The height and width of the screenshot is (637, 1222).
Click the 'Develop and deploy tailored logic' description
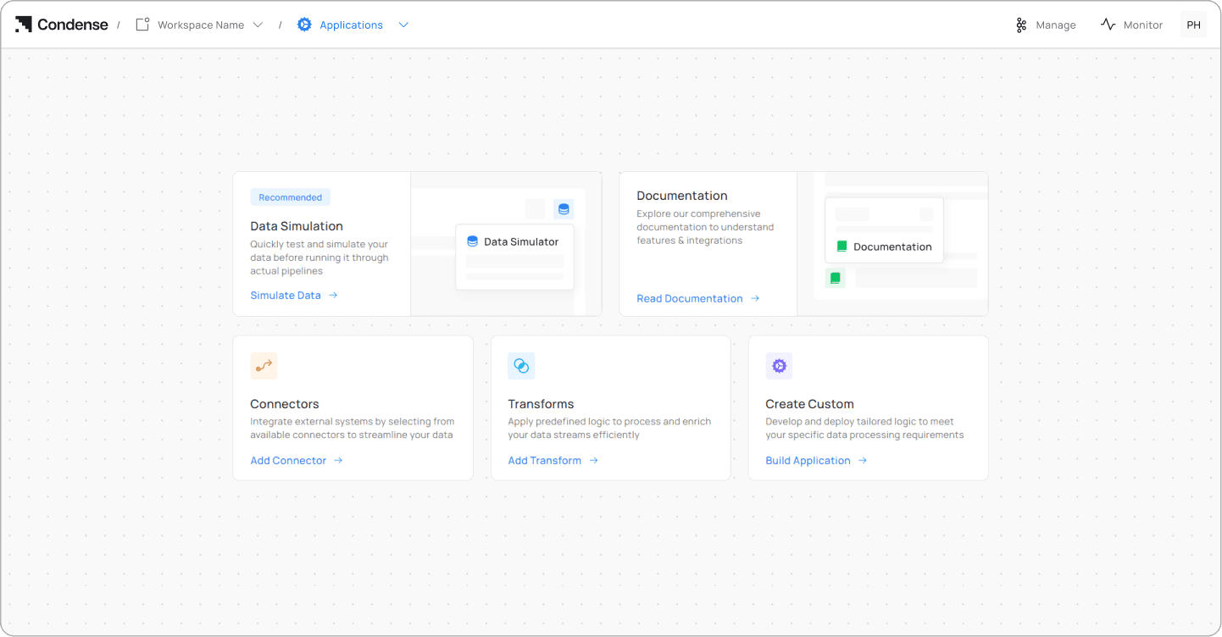click(864, 429)
